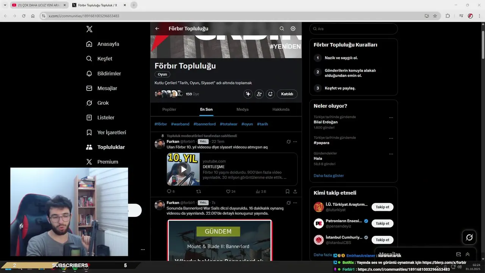Bookmark the pinned post
Screen dimensions: 485x273
tap(287, 191)
